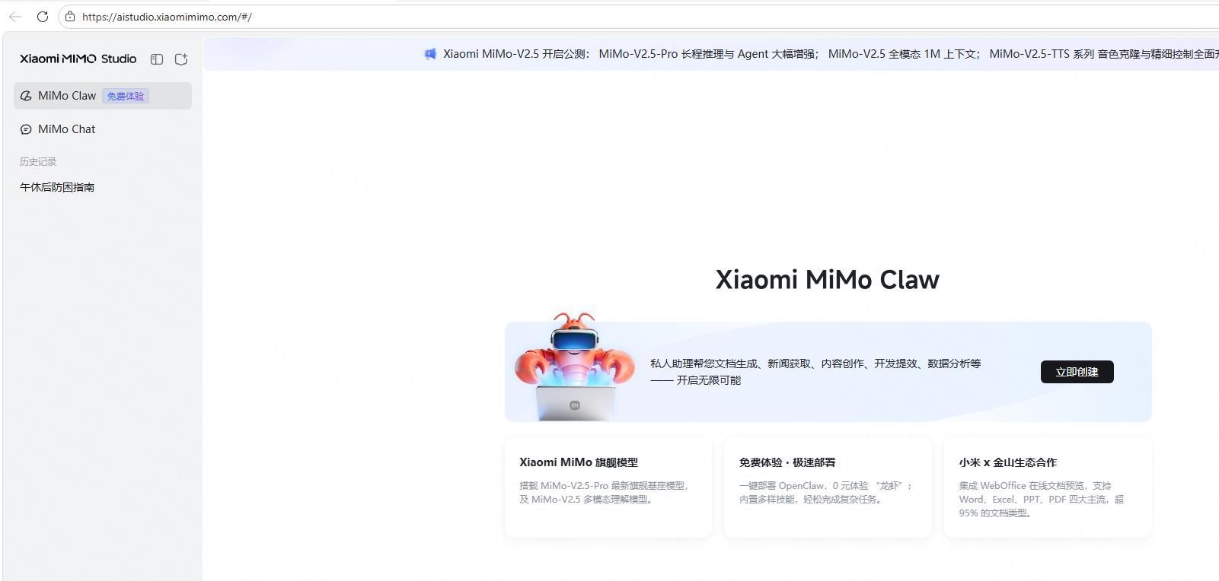
Task: Click the browser back arrow
Action: click(x=15, y=17)
